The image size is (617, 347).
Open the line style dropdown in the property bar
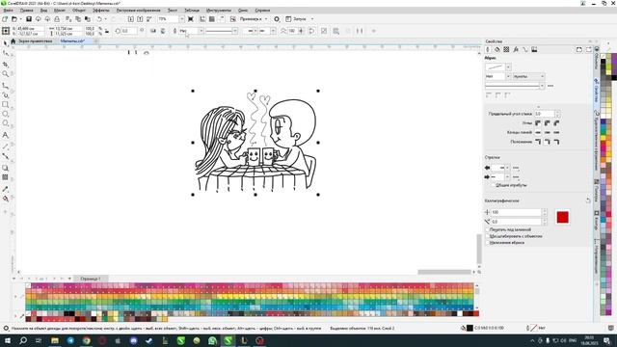[235, 31]
